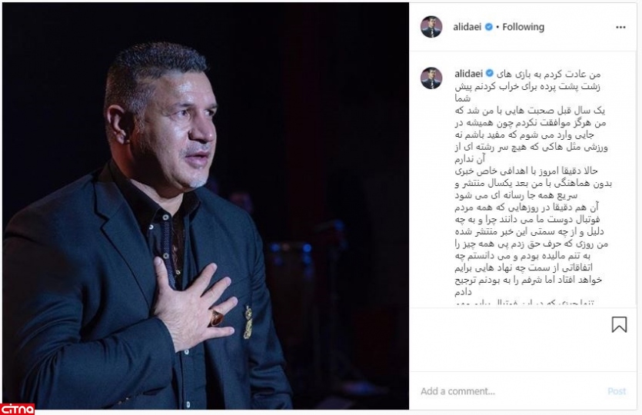The width and height of the screenshot is (642, 415).
Task: Click the cut-off last caption line
Action: tap(524, 304)
